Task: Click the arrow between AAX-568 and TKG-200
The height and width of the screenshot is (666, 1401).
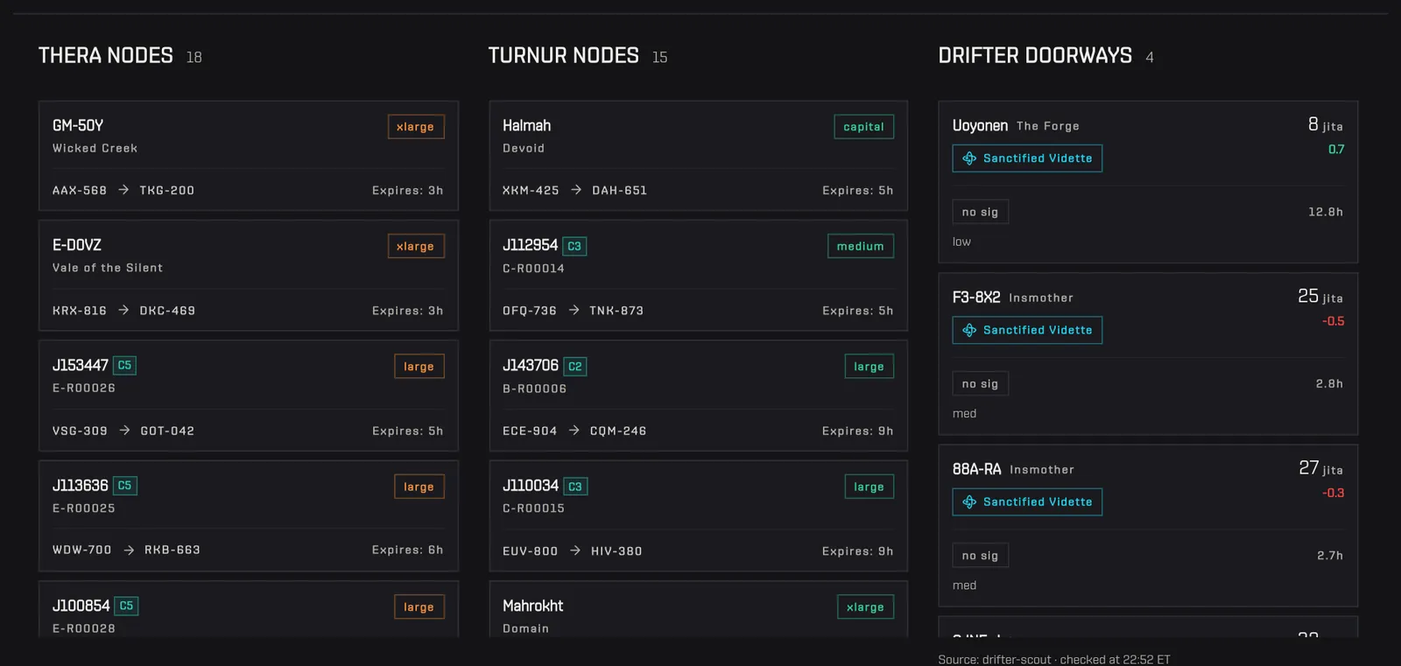Action: [123, 190]
